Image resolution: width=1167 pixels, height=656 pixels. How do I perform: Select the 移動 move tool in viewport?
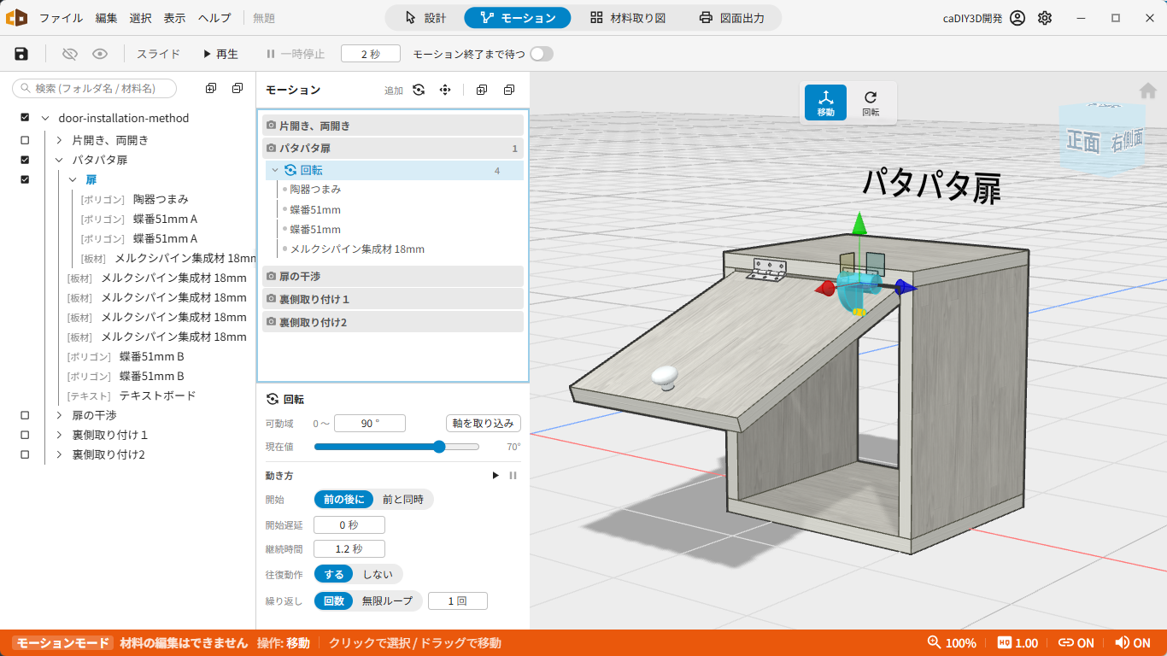tap(825, 102)
